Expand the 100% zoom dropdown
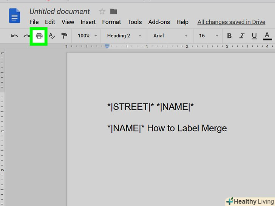 click(87, 36)
